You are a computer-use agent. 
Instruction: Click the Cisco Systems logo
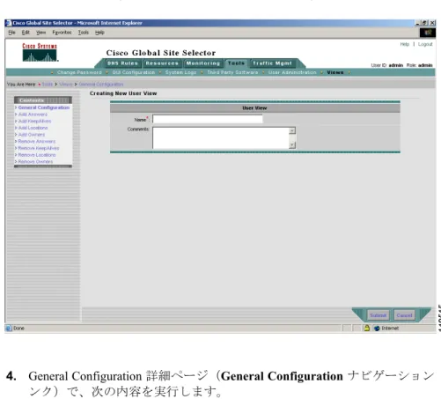(40, 52)
